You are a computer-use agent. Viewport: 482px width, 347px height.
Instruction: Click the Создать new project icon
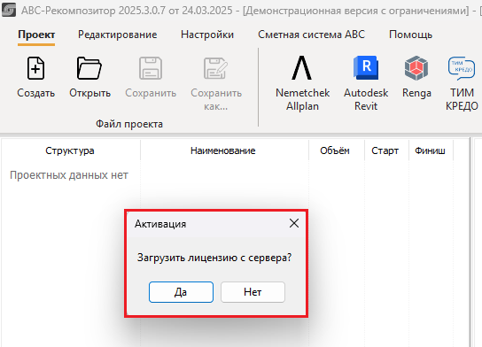point(36,68)
